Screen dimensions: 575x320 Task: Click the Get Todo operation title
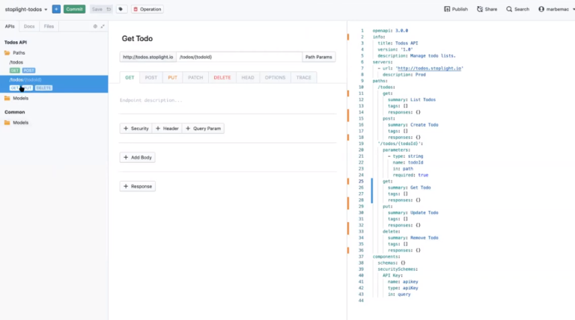point(137,38)
